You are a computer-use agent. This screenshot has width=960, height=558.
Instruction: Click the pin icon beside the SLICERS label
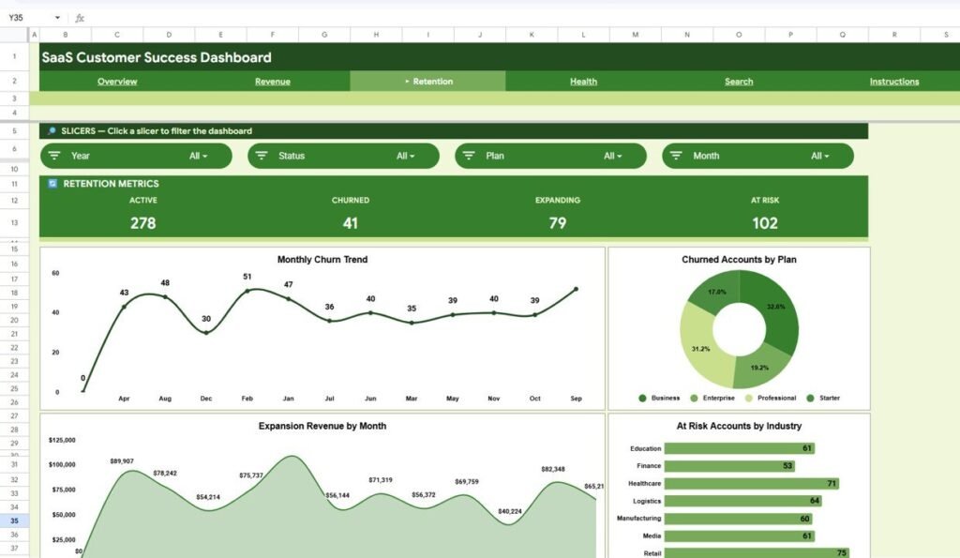pyautogui.click(x=51, y=130)
